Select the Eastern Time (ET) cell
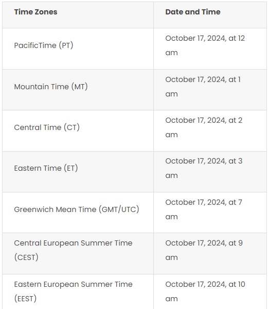 [x=78, y=172]
